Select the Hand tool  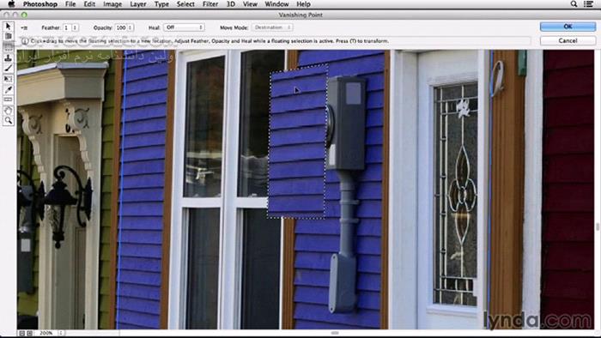[8, 111]
